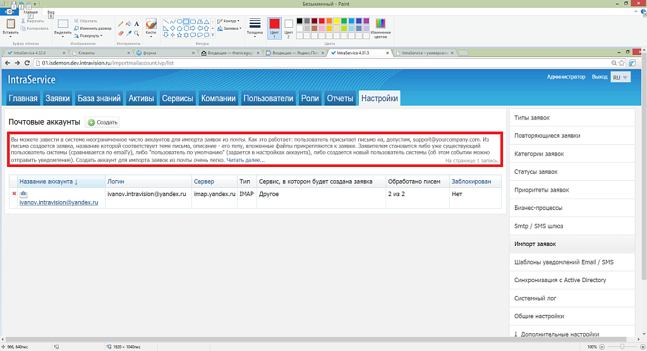Expand the Контур outline dropdown
Image resolution: width=647 pixels, height=351 pixels.
click(228, 21)
